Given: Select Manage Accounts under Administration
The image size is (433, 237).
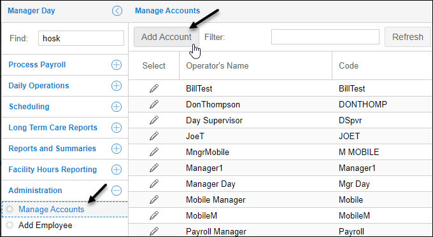Looking at the screenshot, I should tap(51, 210).
